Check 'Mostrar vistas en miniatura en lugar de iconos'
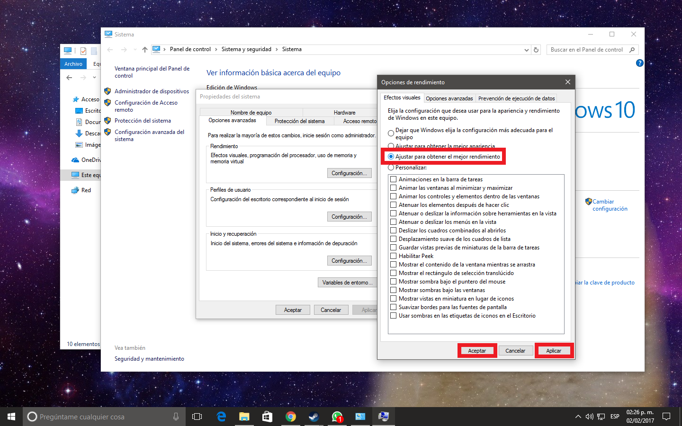Viewport: 682px width, 426px height. [393, 299]
